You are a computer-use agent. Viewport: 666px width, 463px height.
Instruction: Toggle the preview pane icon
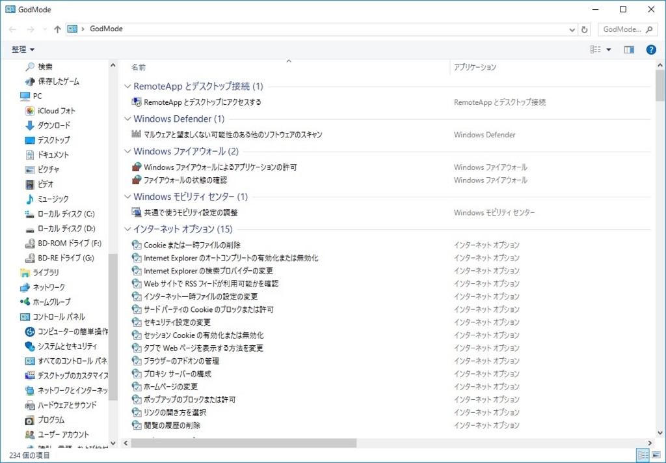629,49
